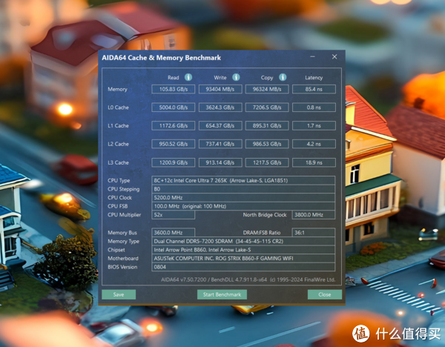The width and height of the screenshot is (445, 347).
Task: Close the window using the title bar X
Action: point(334,56)
